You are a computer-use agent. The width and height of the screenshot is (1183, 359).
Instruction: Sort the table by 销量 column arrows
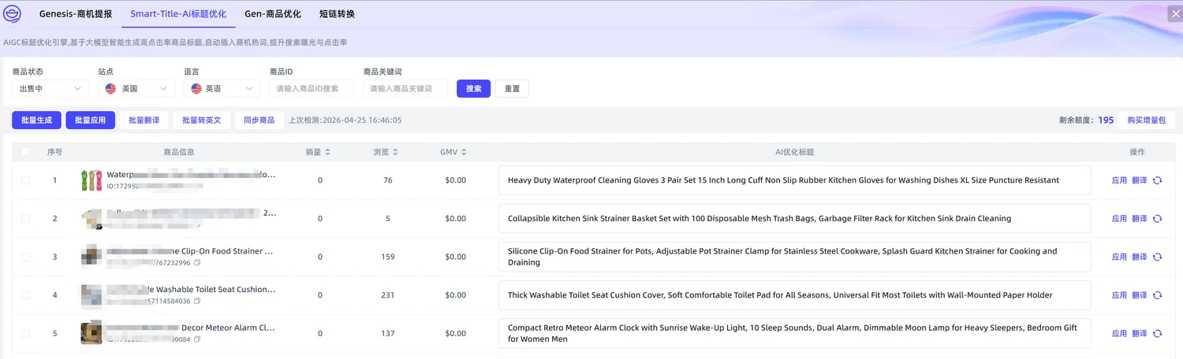(327, 152)
